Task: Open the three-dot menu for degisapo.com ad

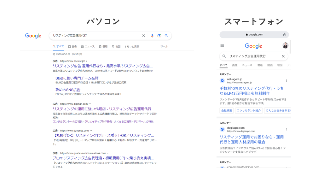Action: tap(286, 129)
